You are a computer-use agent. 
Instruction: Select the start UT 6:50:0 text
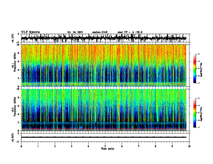130,32
